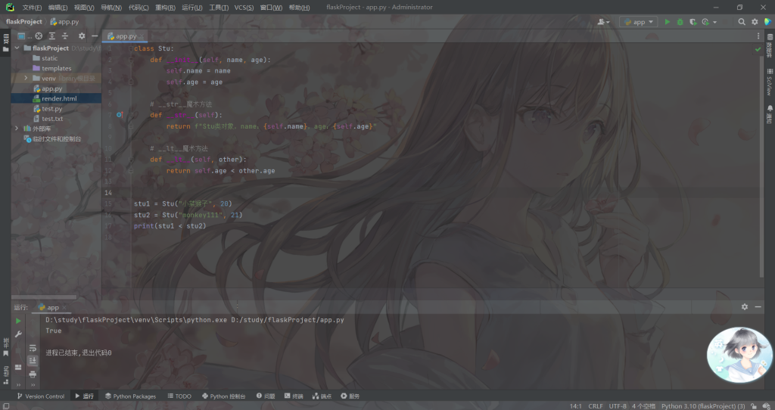
Task: Open the app run configuration dropdown
Action: tap(638, 22)
